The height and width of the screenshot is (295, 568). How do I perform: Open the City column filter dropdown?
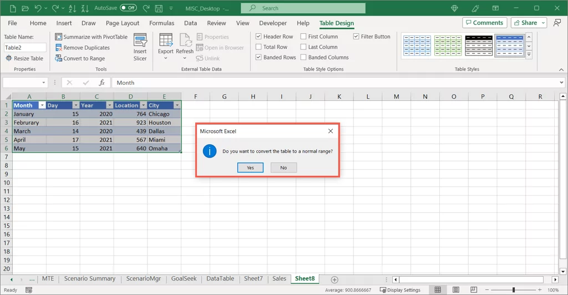click(x=177, y=105)
